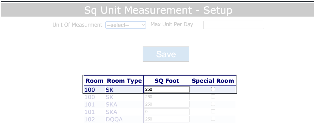
Task: Click SQ Foot field in second room 100 row
Action: (167, 97)
